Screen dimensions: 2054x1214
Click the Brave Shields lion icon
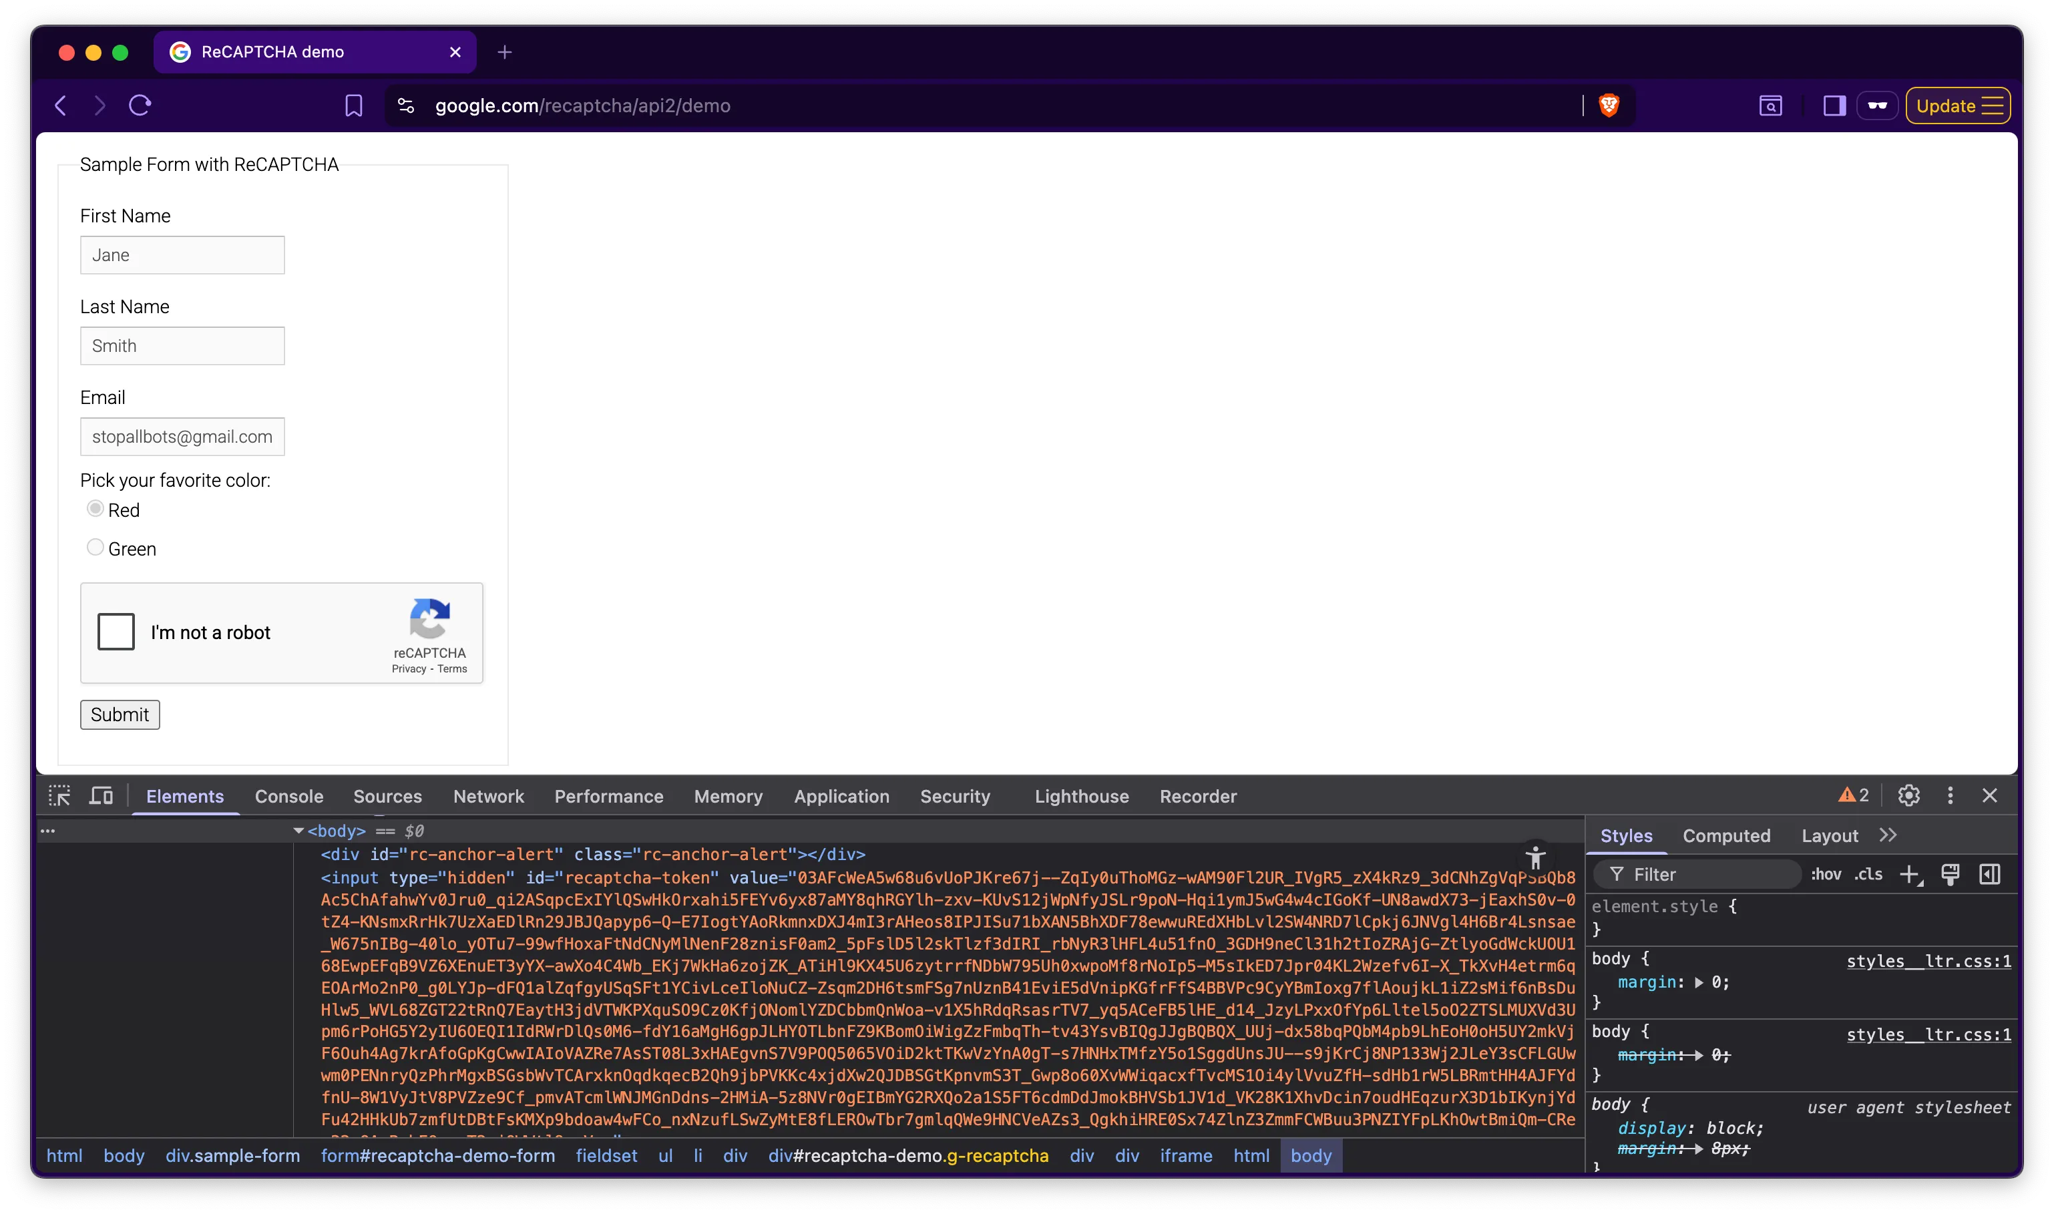1608,106
